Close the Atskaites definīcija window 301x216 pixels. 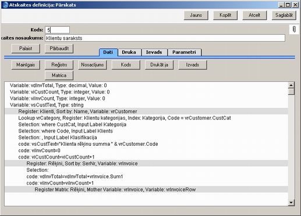point(295,5)
